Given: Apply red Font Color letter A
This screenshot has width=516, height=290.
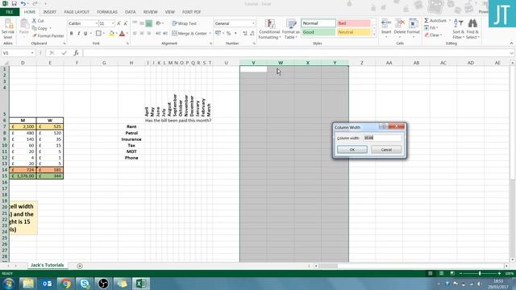Looking at the screenshot, I should coord(122,33).
